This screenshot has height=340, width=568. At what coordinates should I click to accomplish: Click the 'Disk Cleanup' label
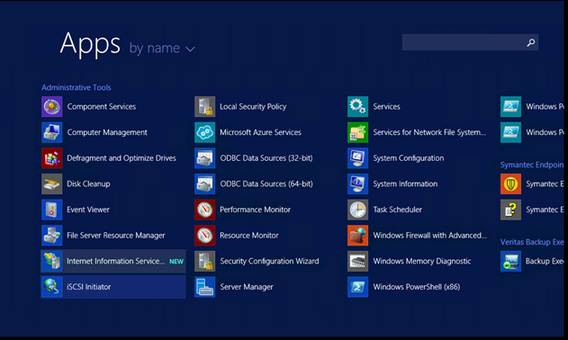(x=88, y=183)
